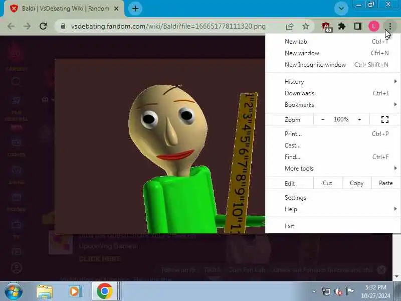Expand the Help submenu
Image resolution: width=401 pixels, height=301 pixels.
333,209
